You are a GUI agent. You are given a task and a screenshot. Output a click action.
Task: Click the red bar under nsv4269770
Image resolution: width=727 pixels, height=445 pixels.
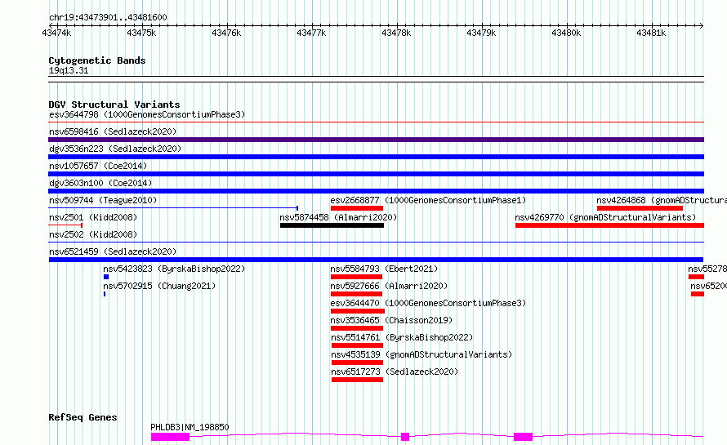tap(609, 225)
